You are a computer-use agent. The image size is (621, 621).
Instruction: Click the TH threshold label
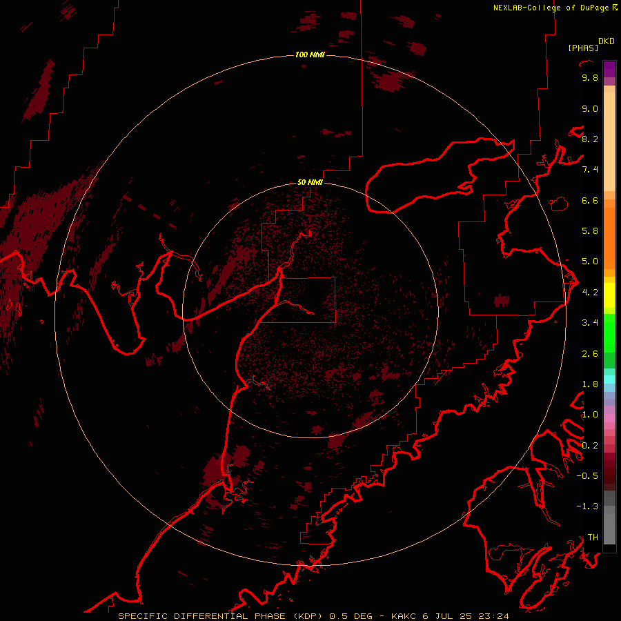click(593, 537)
